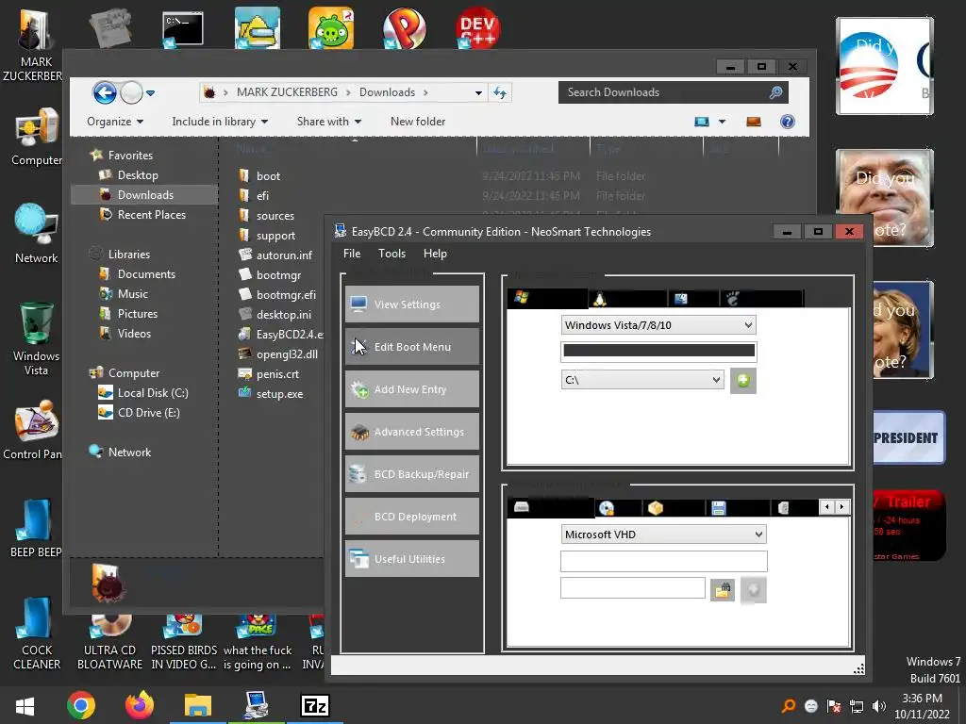
Task: Switch to the yellow box WinPE tab
Action: 673,508
